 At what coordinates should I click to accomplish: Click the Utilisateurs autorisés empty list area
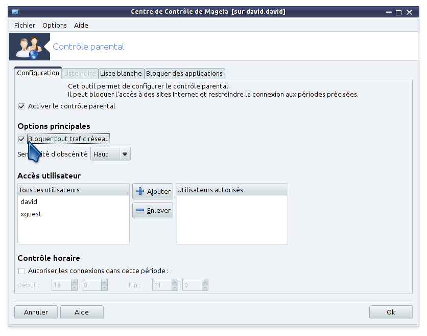click(232, 219)
